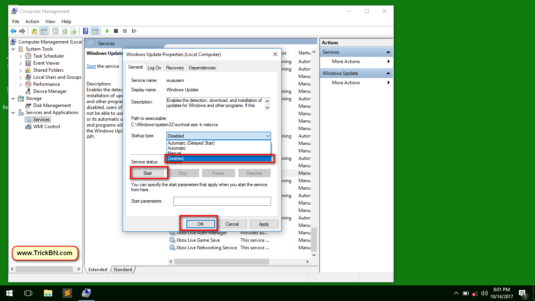Restart the service using toolbar restart icon
535x301 pixels.
(x=134, y=31)
